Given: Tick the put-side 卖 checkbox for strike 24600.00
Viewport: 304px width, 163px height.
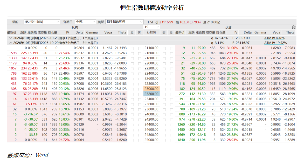Looking at the screenshot, I should (x=171, y=130).
